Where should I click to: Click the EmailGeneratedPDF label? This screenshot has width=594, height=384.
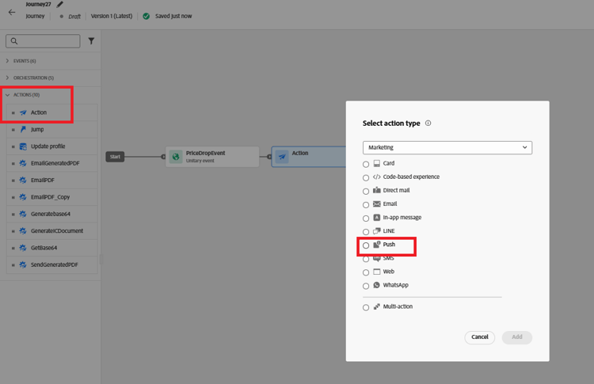click(55, 163)
